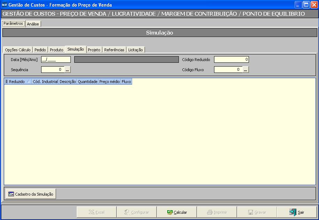Sort by the Cód. Industrial column header
Screen dimensions: 319x220
[45, 82]
